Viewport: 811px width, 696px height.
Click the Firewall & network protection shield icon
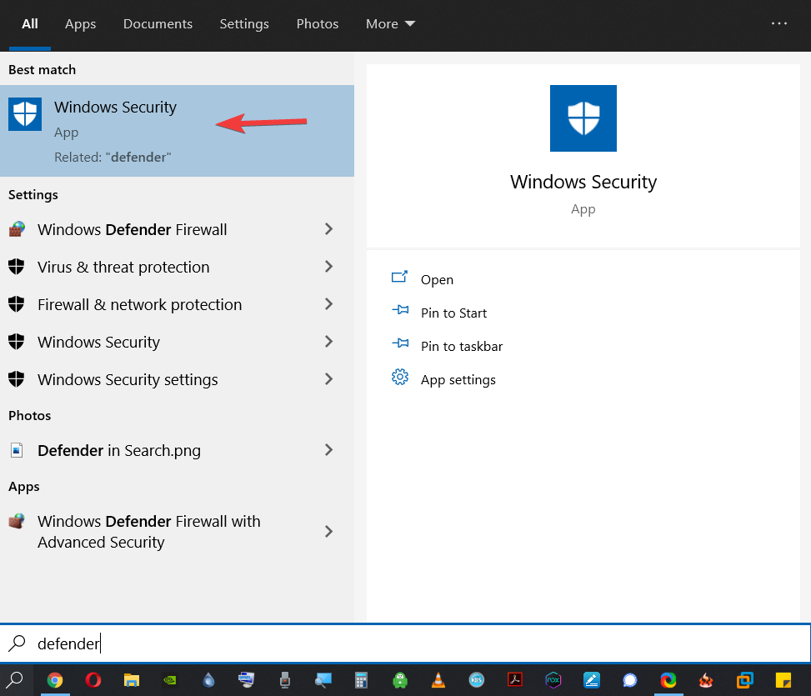click(x=17, y=304)
